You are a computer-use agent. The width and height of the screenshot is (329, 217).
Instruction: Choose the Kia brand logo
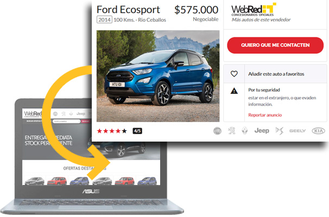click(x=318, y=131)
